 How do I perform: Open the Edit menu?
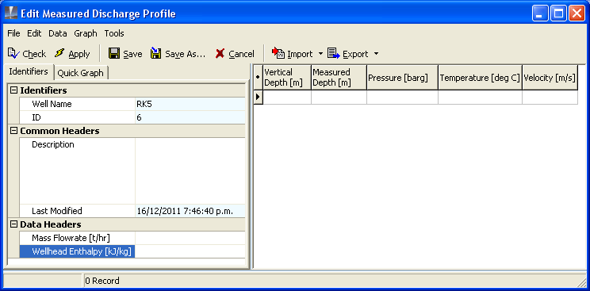coord(34,33)
